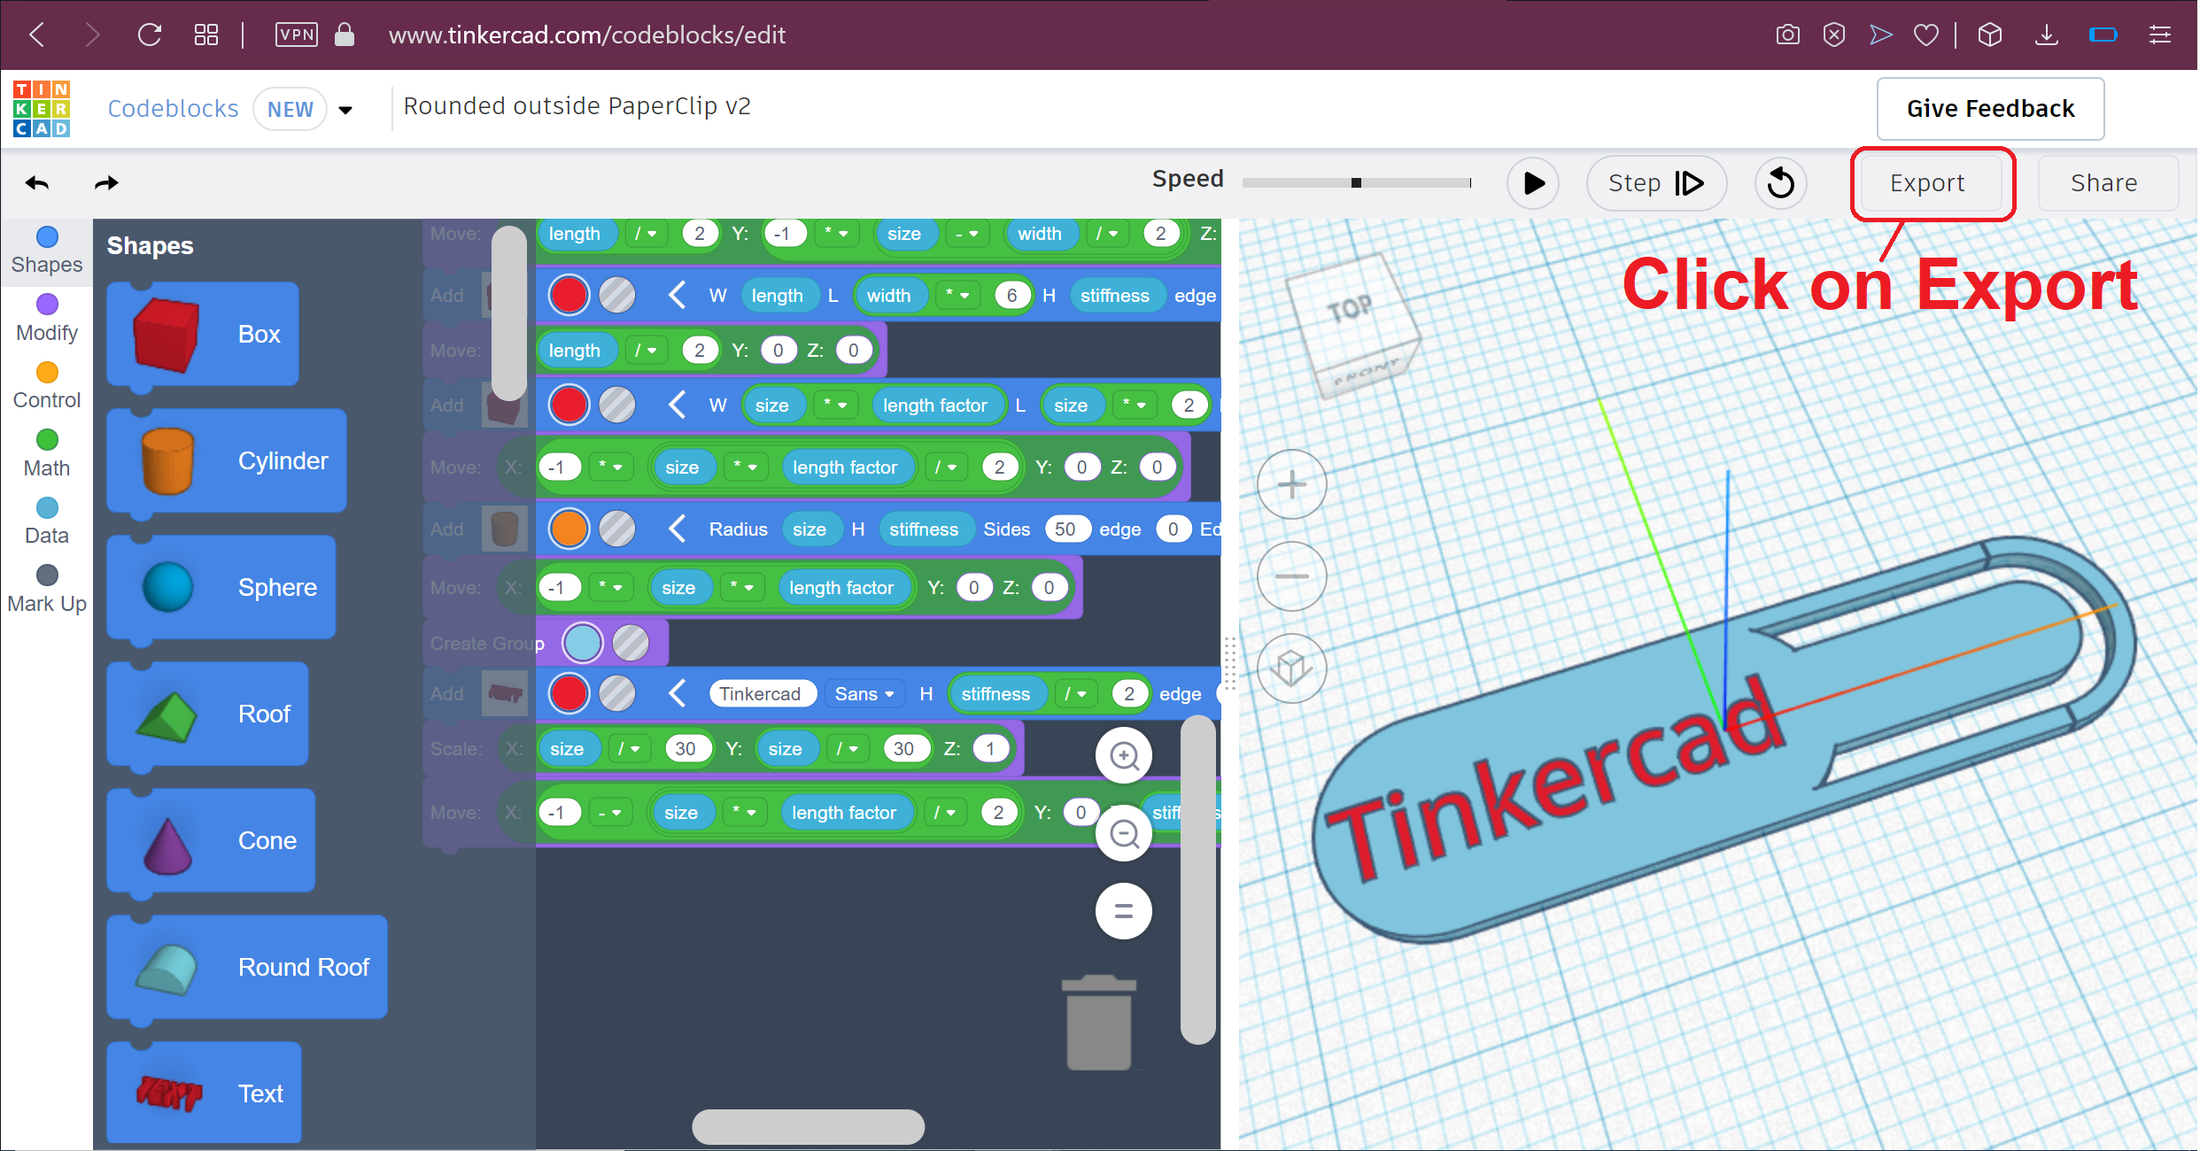Click the trash can to delete blocks

(1099, 1021)
